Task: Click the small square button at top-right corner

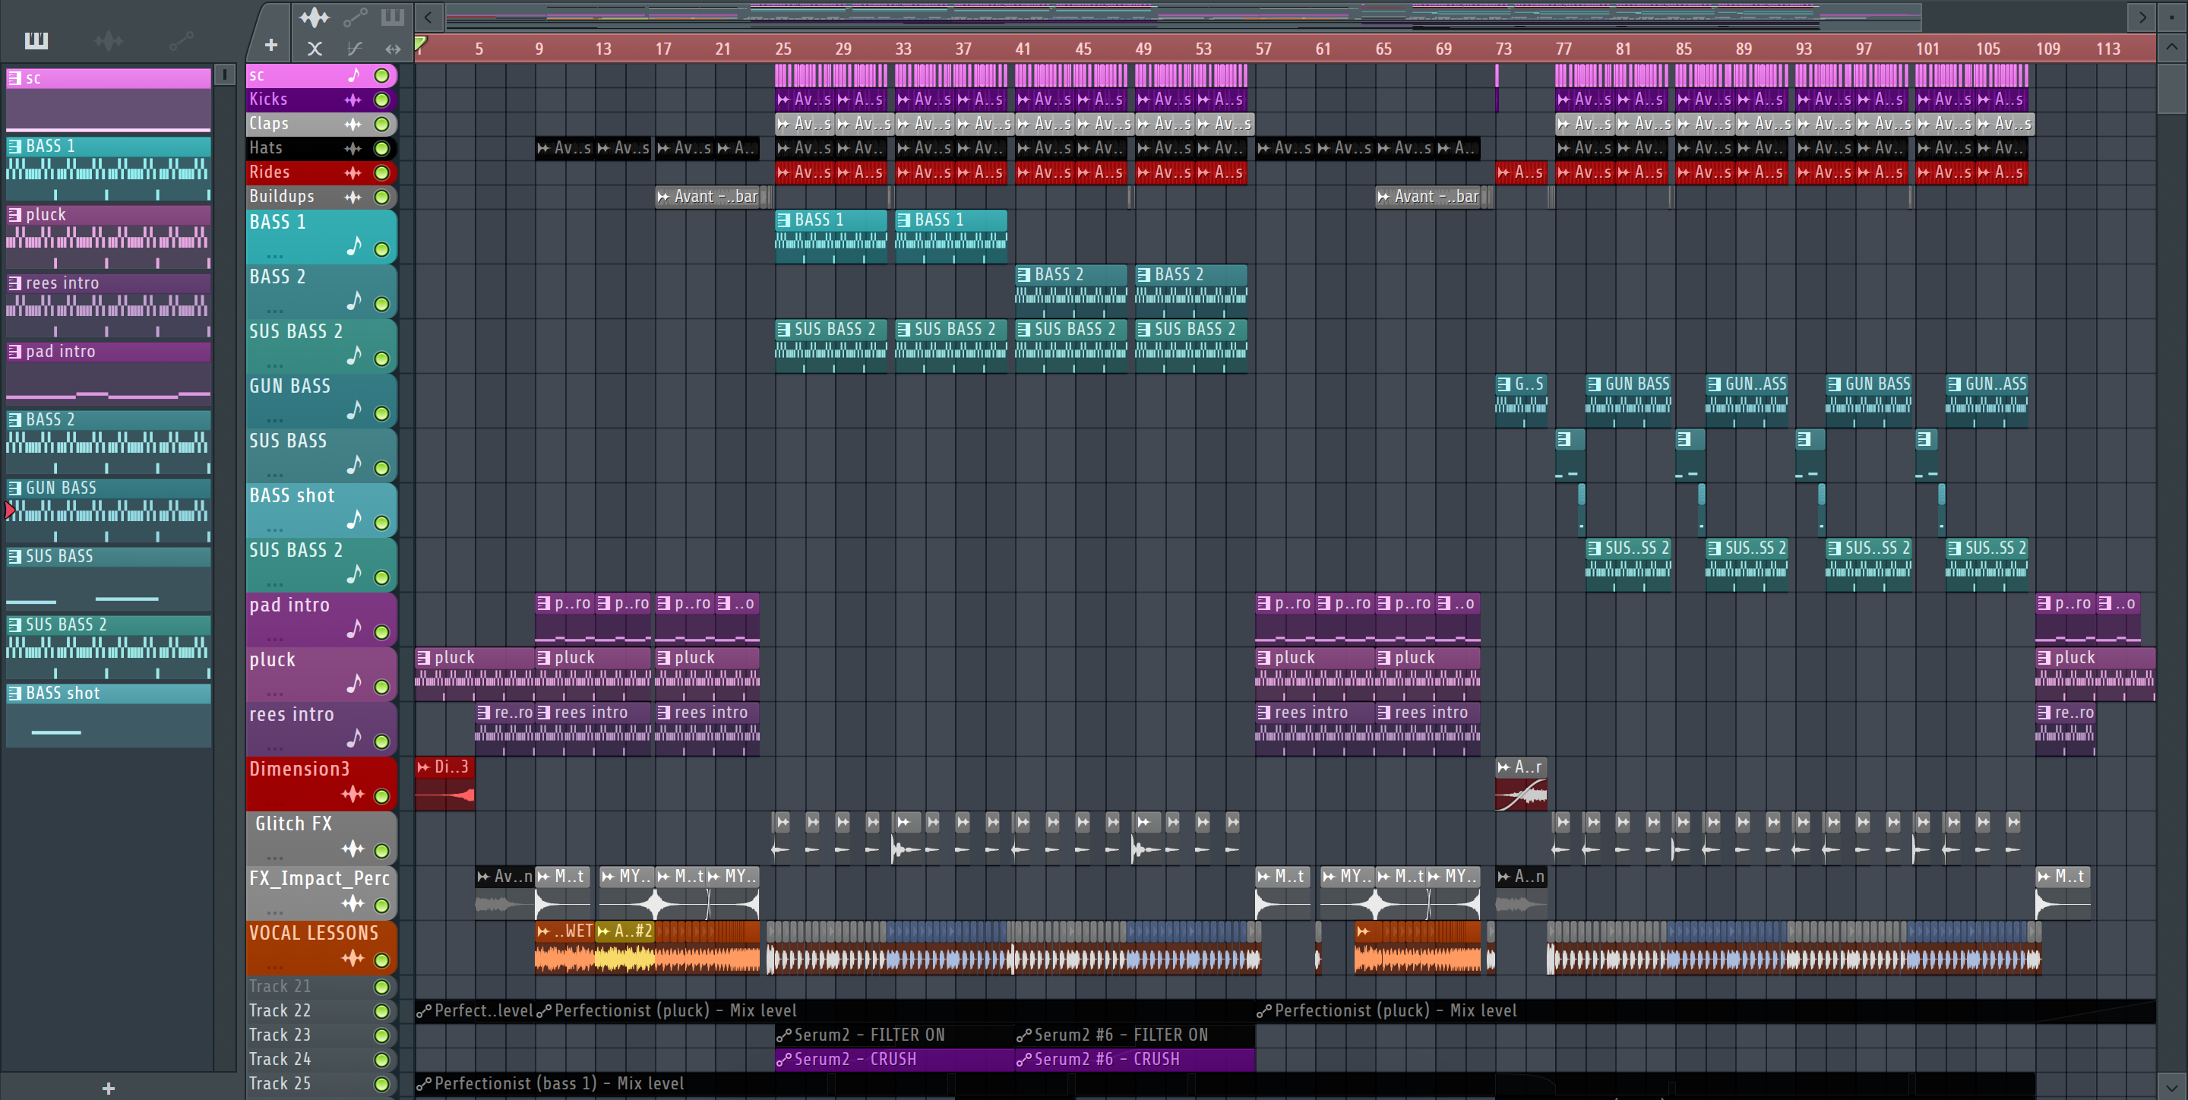Action: [2171, 16]
